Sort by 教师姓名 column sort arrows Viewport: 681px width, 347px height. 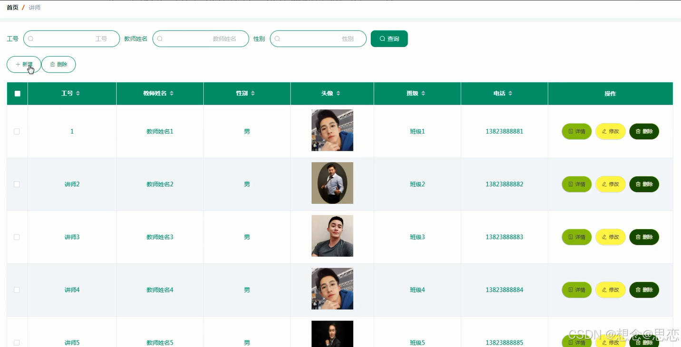click(172, 94)
